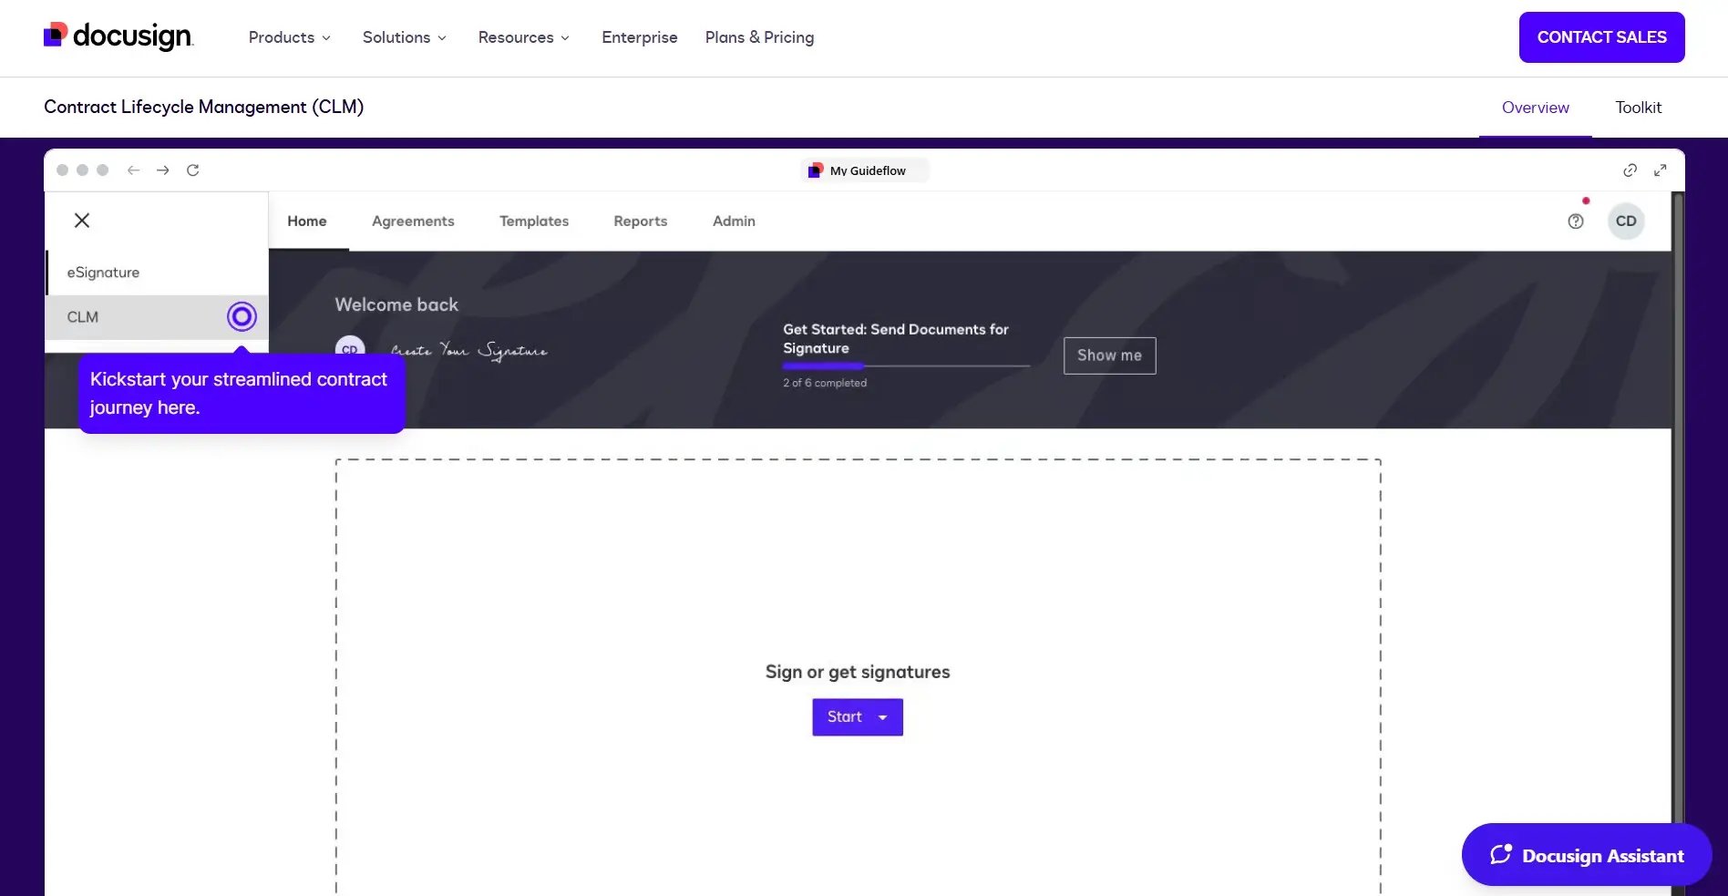
Task: Select the Admin tab
Action: click(x=734, y=221)
